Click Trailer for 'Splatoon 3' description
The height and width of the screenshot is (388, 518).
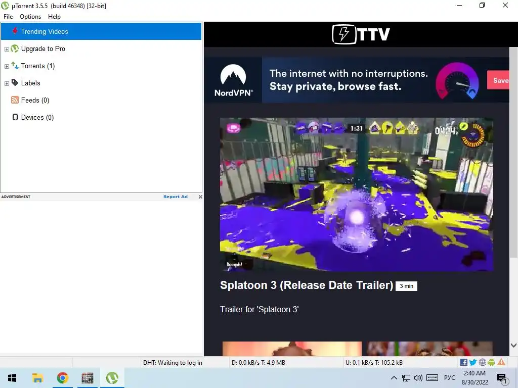(260, 310)
